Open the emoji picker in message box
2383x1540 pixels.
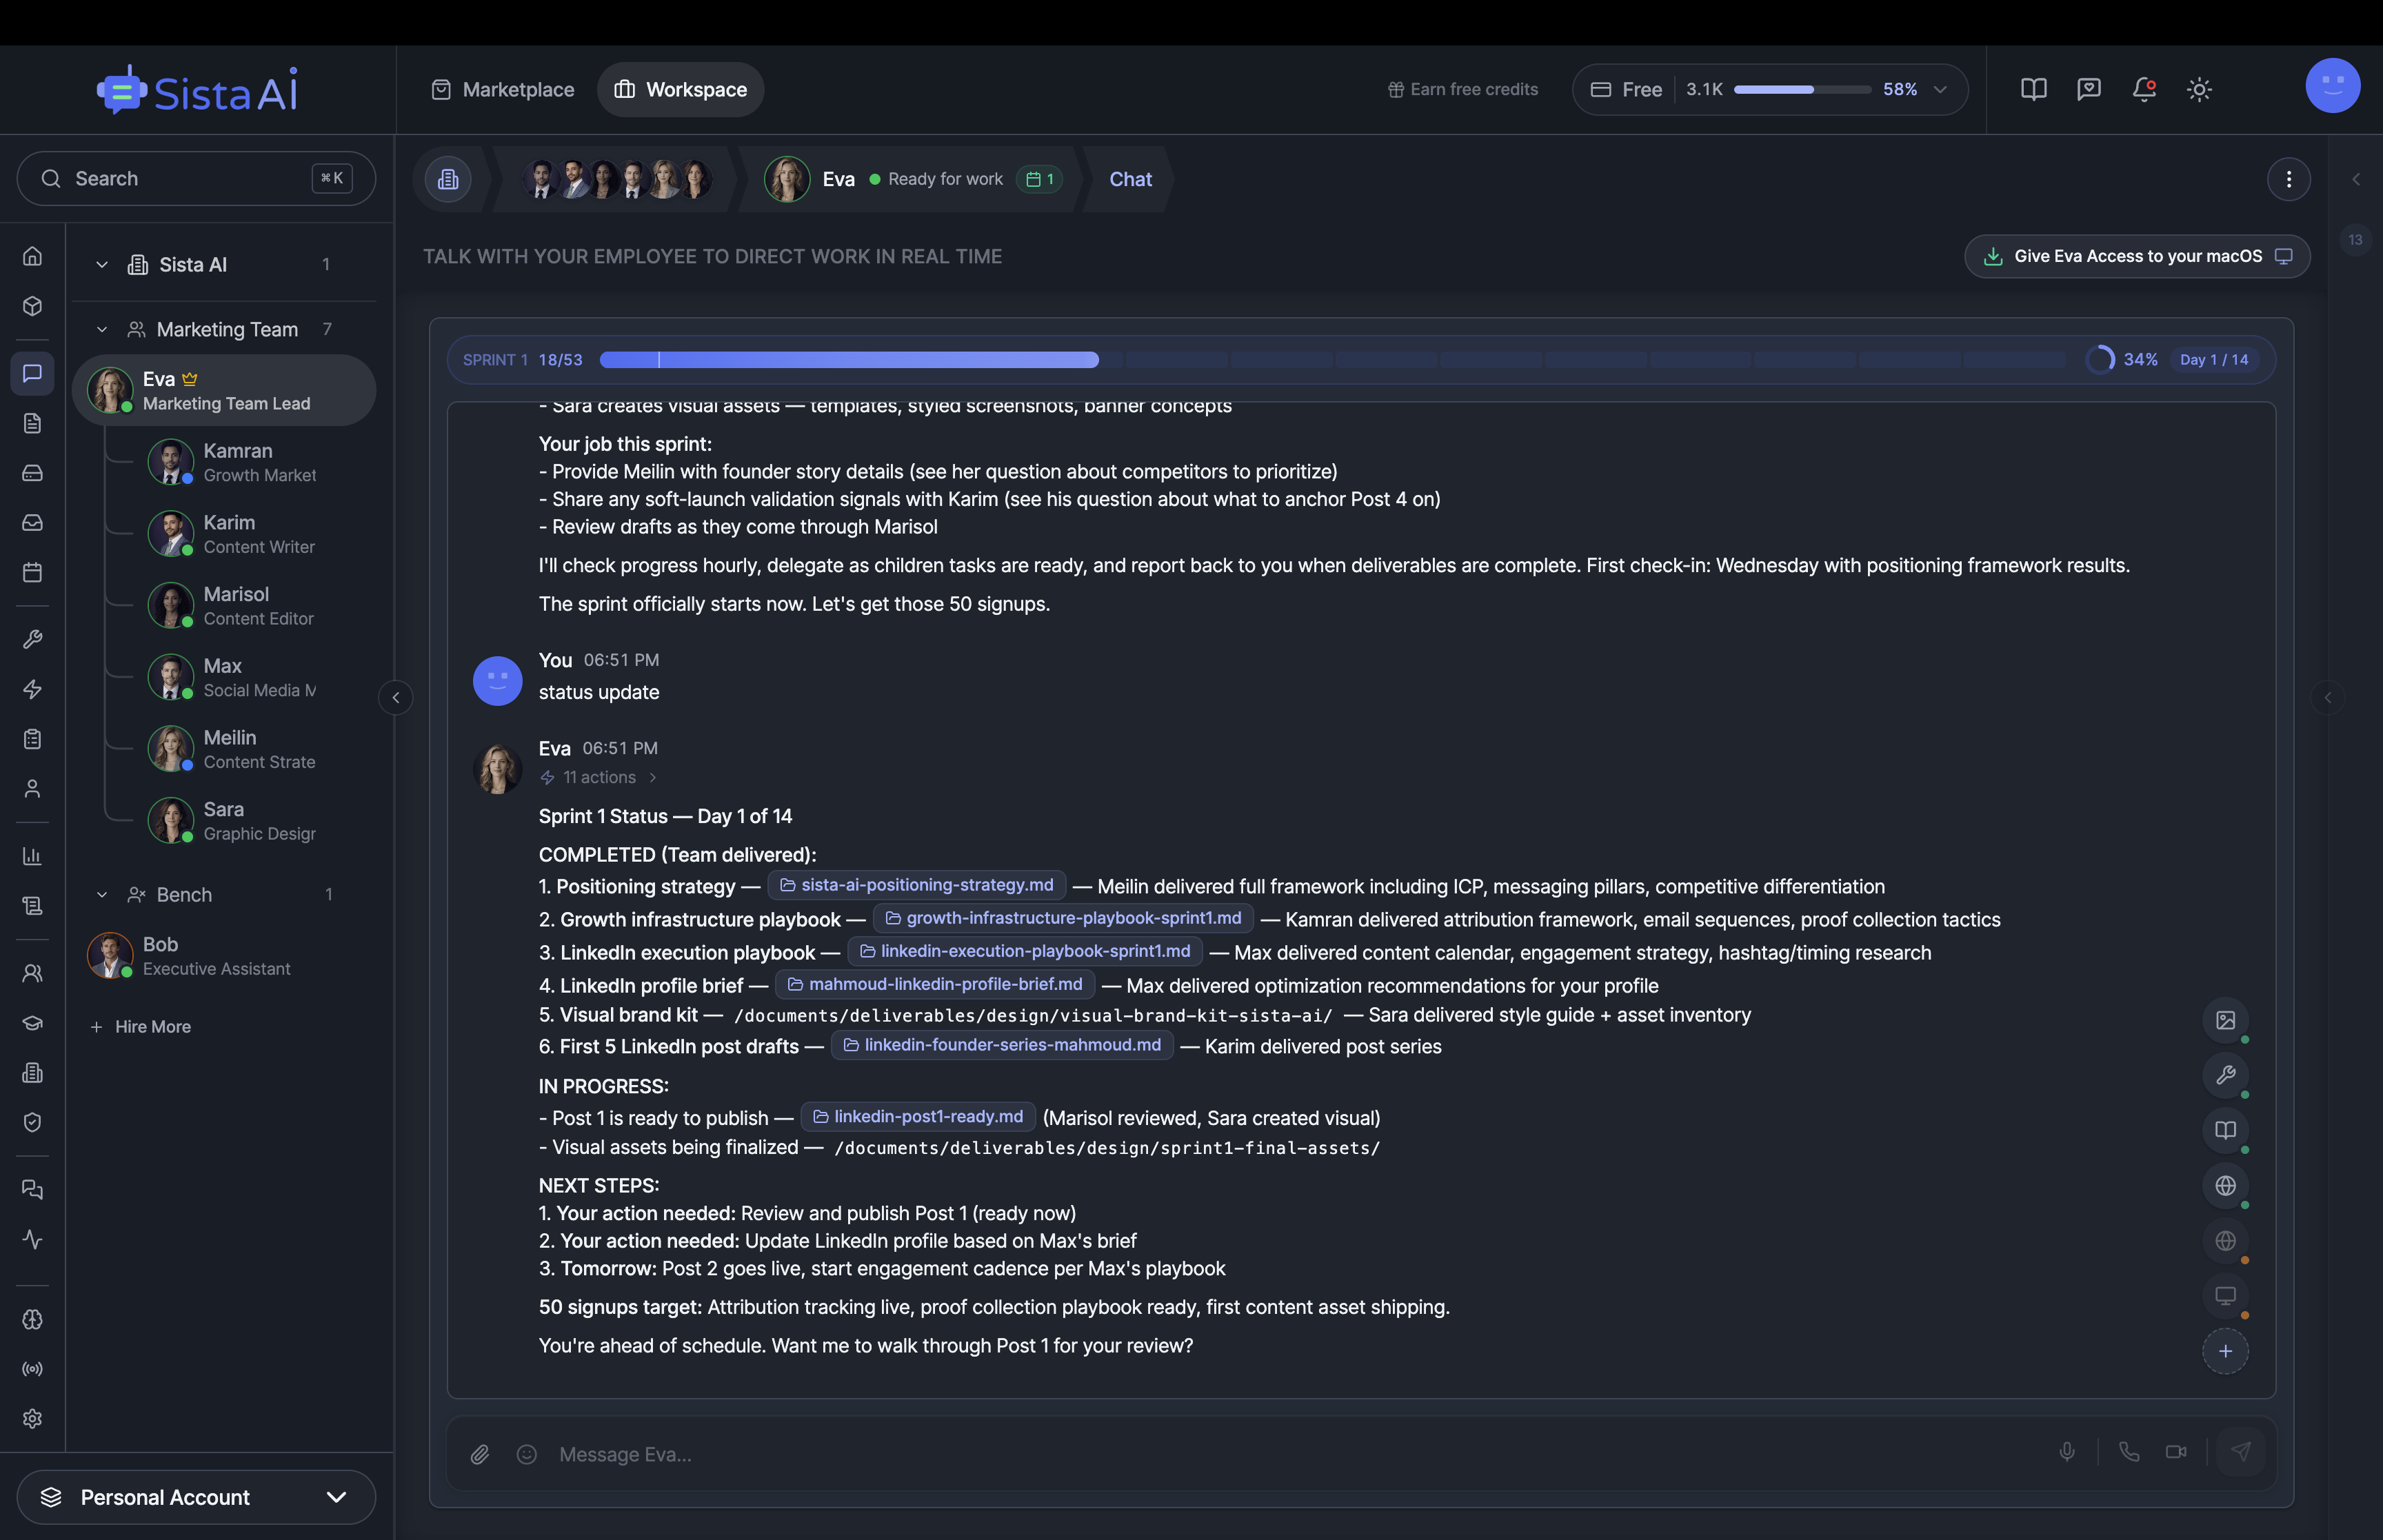point(527,1455)
